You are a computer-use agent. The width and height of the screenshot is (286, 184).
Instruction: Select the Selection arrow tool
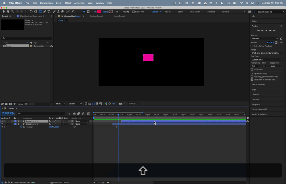pos(4,11)
